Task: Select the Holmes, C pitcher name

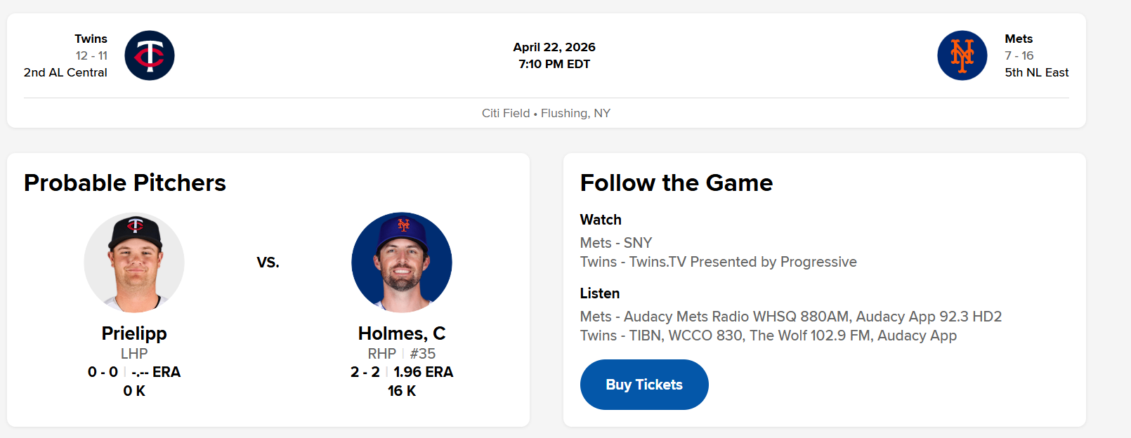Action: pos(402,333)
